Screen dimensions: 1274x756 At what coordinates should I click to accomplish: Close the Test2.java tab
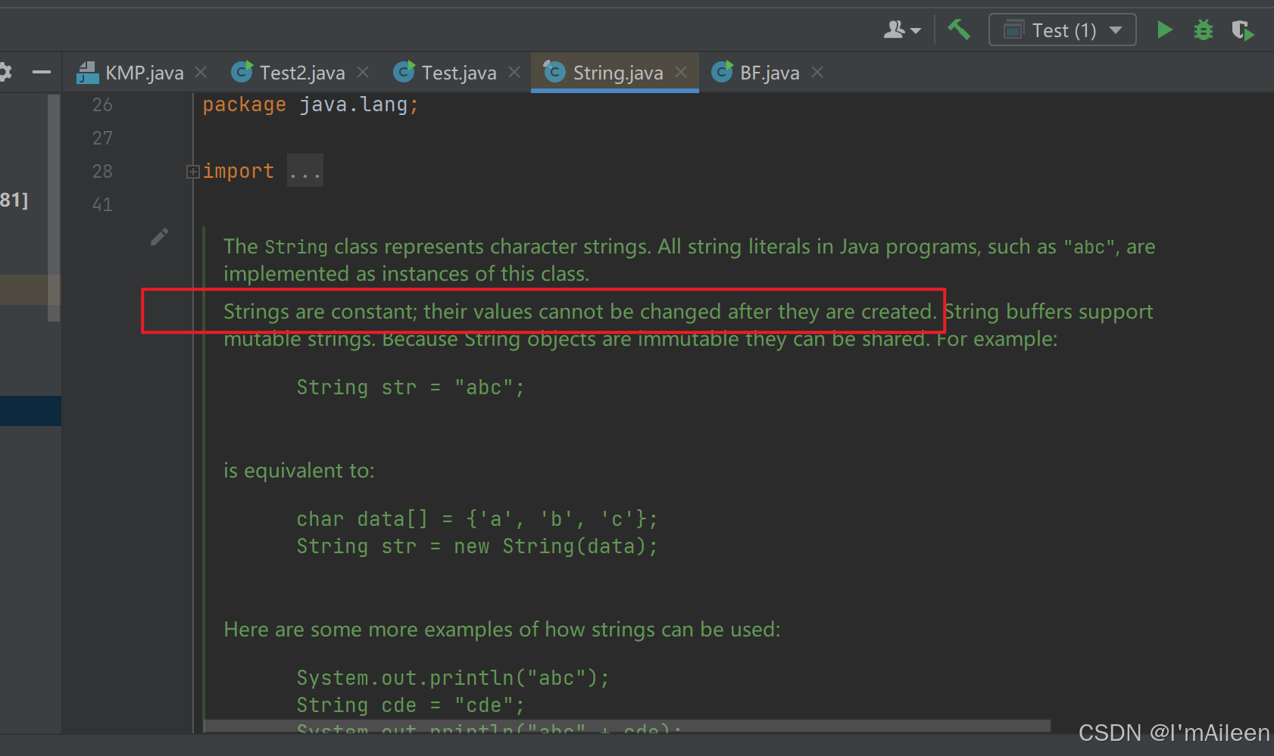[363, 72]
